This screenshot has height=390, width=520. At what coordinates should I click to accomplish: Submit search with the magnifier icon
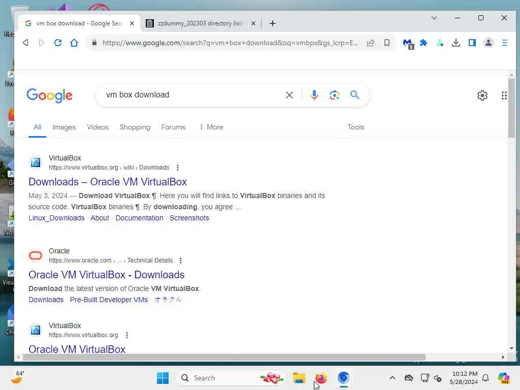pos(355,95)
